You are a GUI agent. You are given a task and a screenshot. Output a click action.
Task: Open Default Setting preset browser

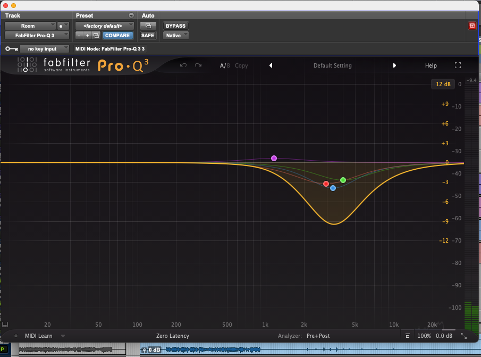[x=333, y=65]
